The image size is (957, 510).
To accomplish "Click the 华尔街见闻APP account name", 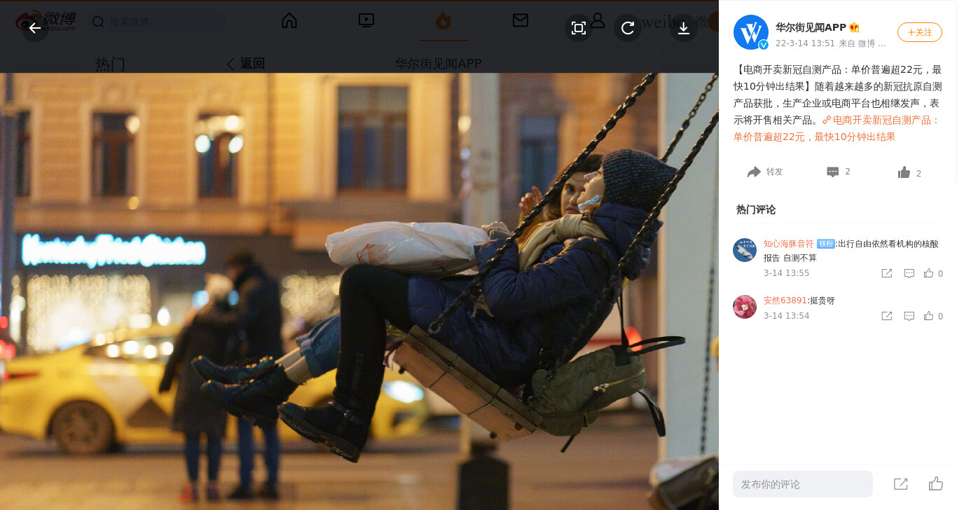I will click(811, 27).
